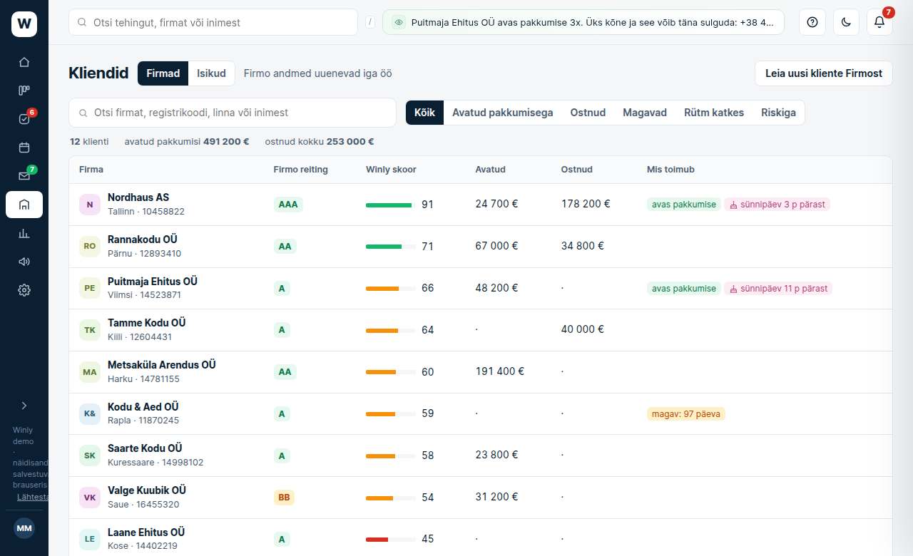This screenshot has width=913, height=556.
Task: Click Nordhaus AS score bar showing 91
Action: [391, 205]
